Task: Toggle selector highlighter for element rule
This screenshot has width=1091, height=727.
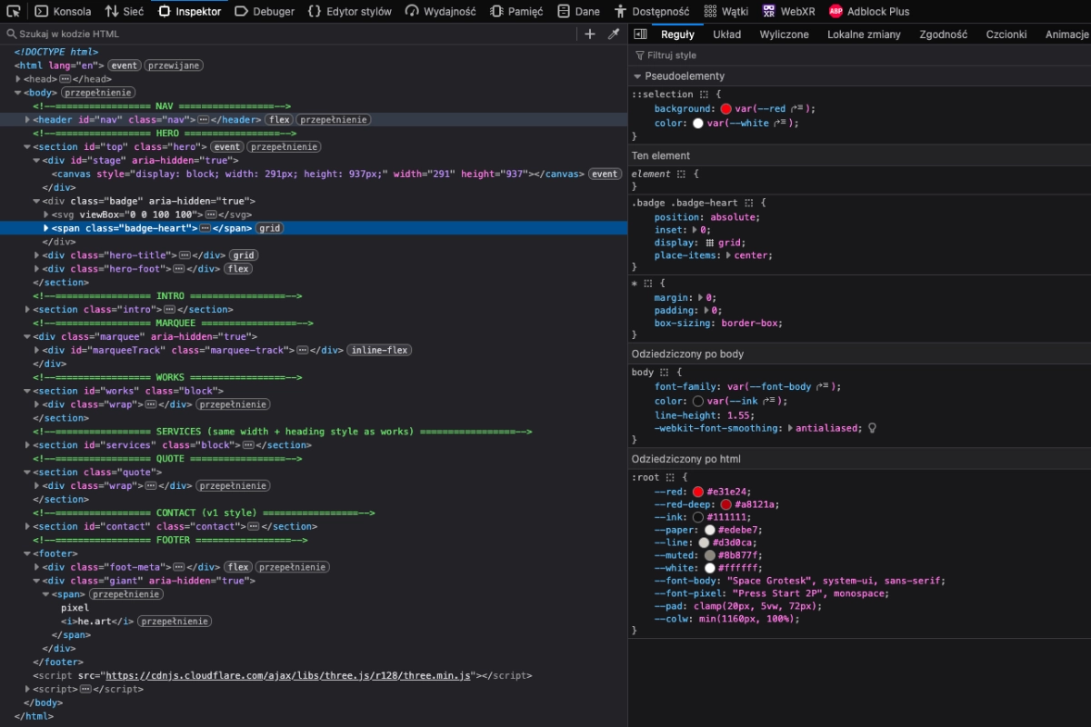Action: (x=681, y=174)
